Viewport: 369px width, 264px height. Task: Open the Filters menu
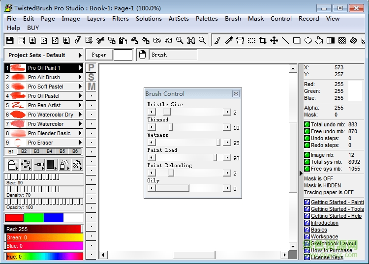120,19
